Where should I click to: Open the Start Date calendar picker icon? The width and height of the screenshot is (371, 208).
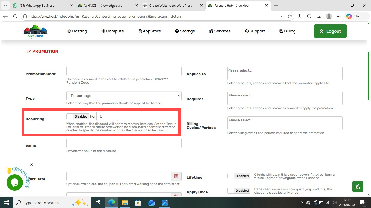(x=176, y=176)
